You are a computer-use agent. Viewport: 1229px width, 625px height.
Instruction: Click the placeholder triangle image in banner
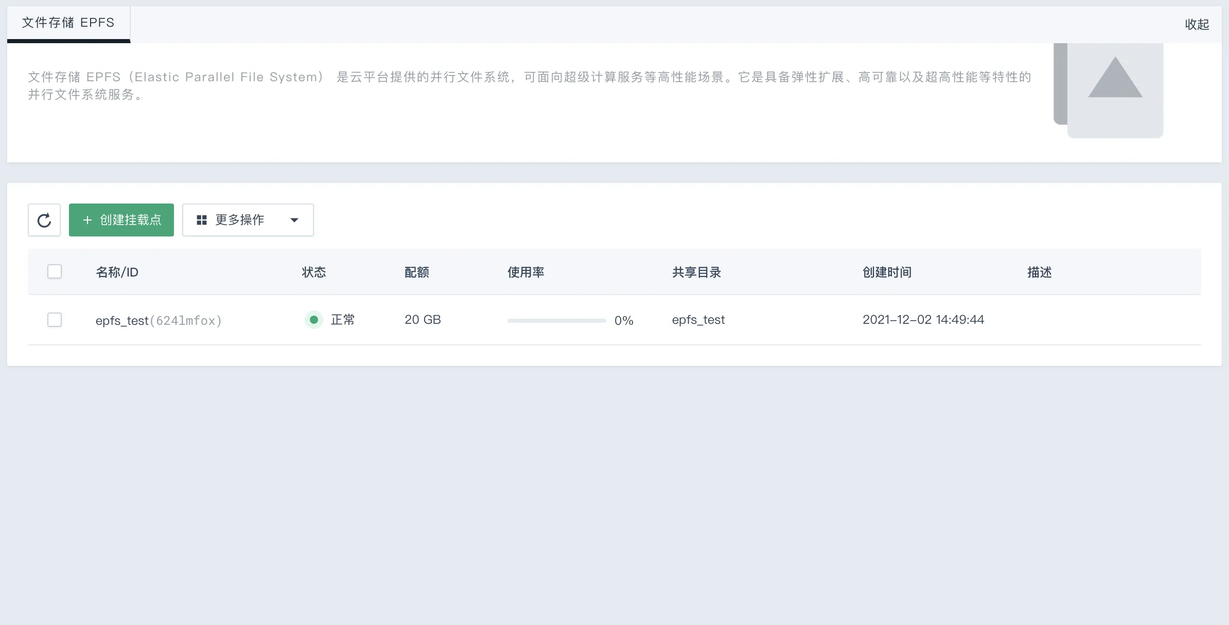point(1115,77)
